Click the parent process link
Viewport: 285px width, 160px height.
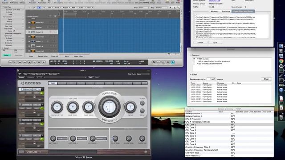point(215,1)
